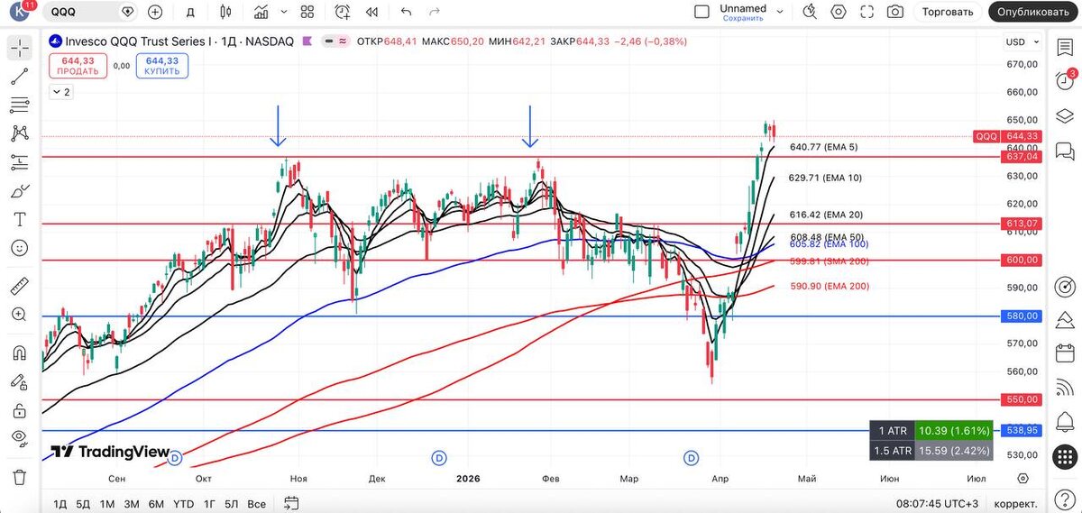Click the Опубликовать button
Viewport: 1082px width, 513px height.
1035,12
